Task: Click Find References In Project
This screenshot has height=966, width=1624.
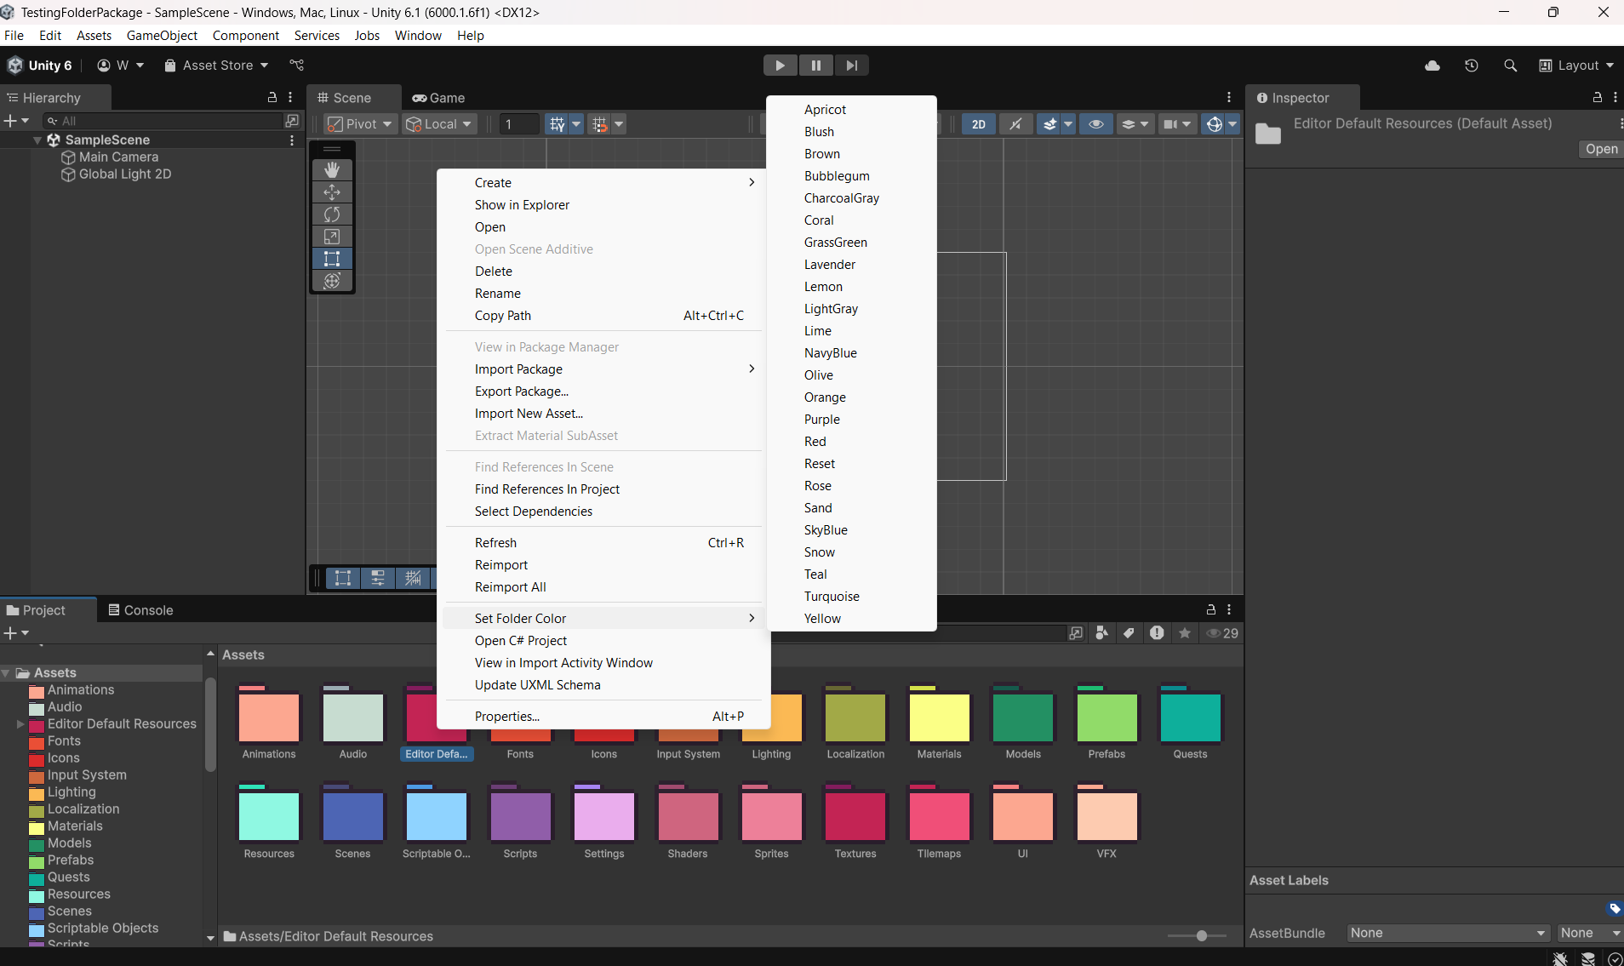Action: (x=547, y=489)
